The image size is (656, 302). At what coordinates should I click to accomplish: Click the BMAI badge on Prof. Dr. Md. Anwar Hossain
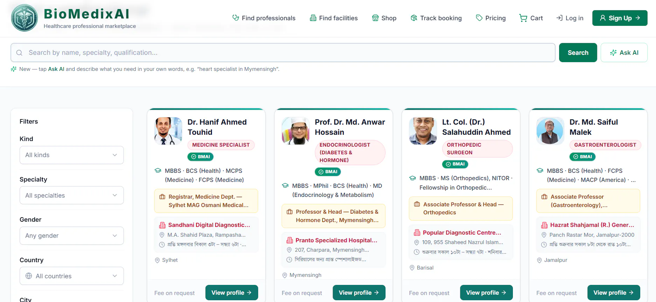328,172
